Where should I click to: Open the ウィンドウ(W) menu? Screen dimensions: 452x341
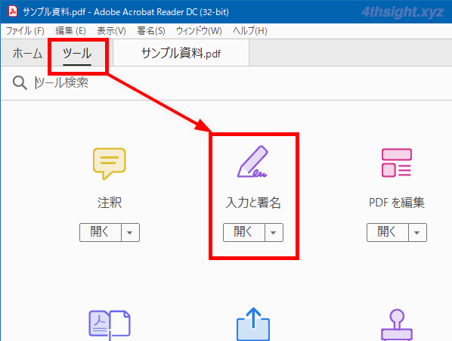tap(199, 30)
